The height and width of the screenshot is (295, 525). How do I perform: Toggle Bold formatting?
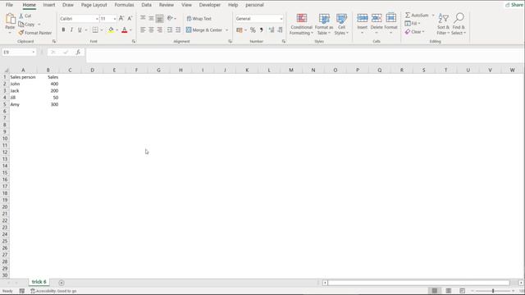click(x=63, y=30)
